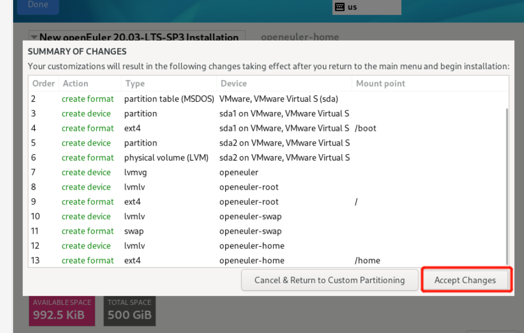Click the Order column header
This screenshot has width=524, height=333.
click(x=43, y=83)
